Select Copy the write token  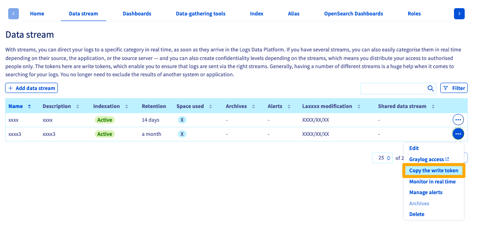[x=433, y=171]
